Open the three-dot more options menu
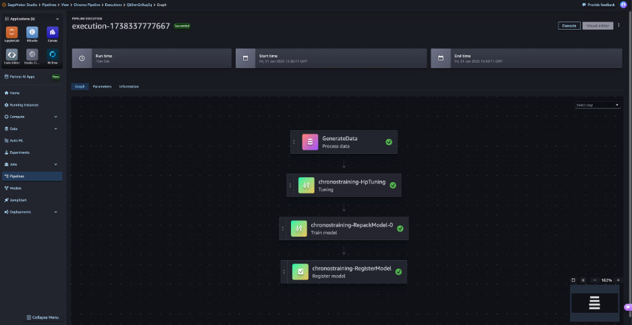This screenshot has height=325, width=632. [619, 26]
